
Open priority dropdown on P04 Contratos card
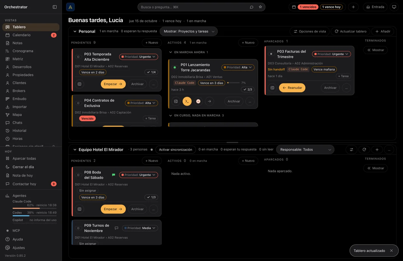[141, 103]
